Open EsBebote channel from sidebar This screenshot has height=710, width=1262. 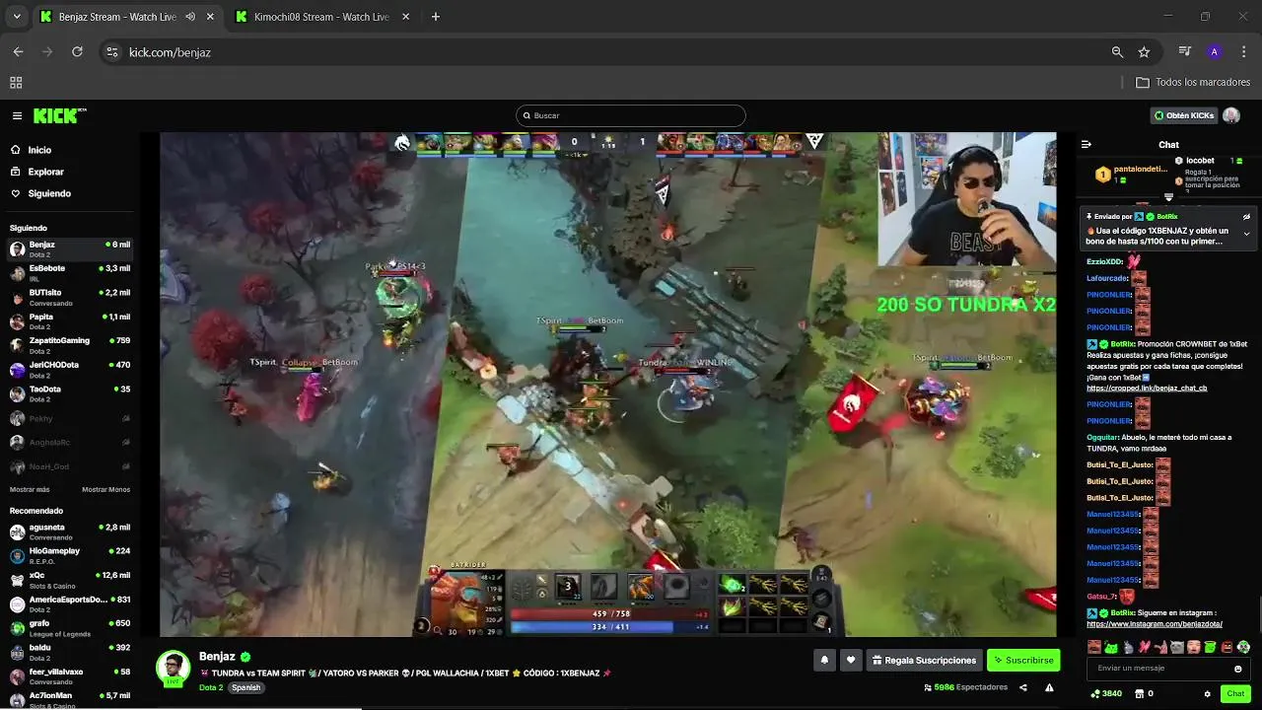(x=69, y=273)
